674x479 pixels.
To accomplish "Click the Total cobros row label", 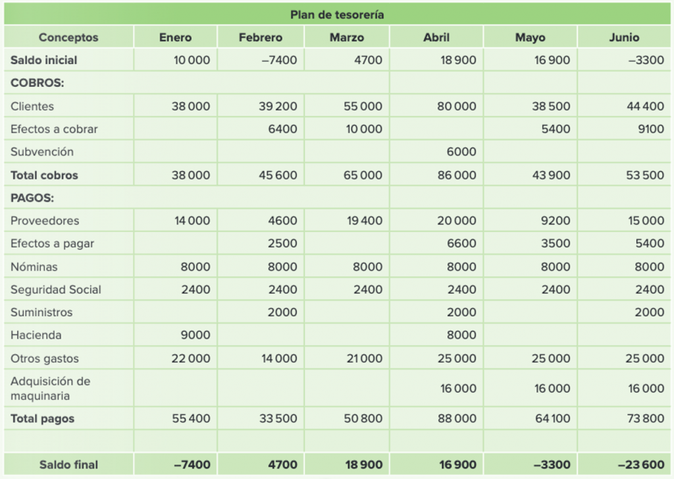I will pos(44,175).
